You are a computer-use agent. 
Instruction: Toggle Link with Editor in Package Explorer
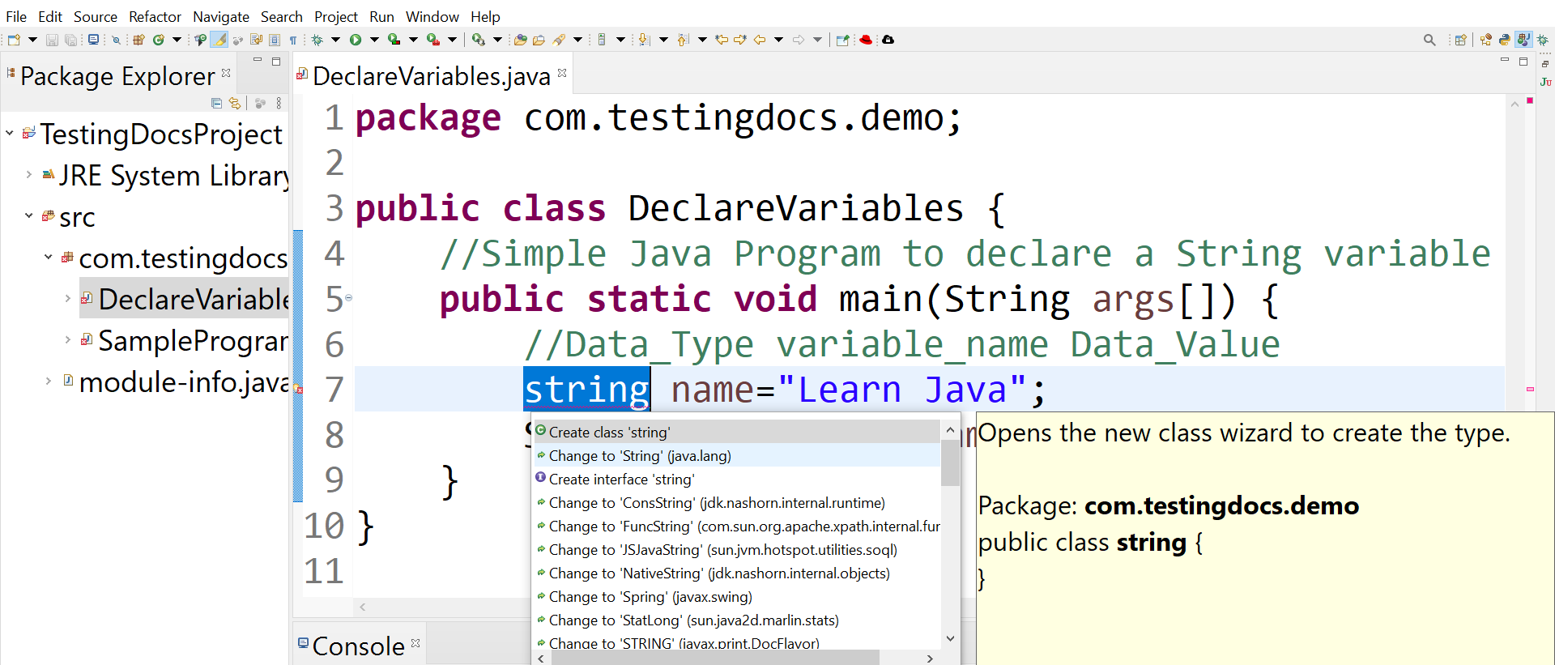click(235, 103)
